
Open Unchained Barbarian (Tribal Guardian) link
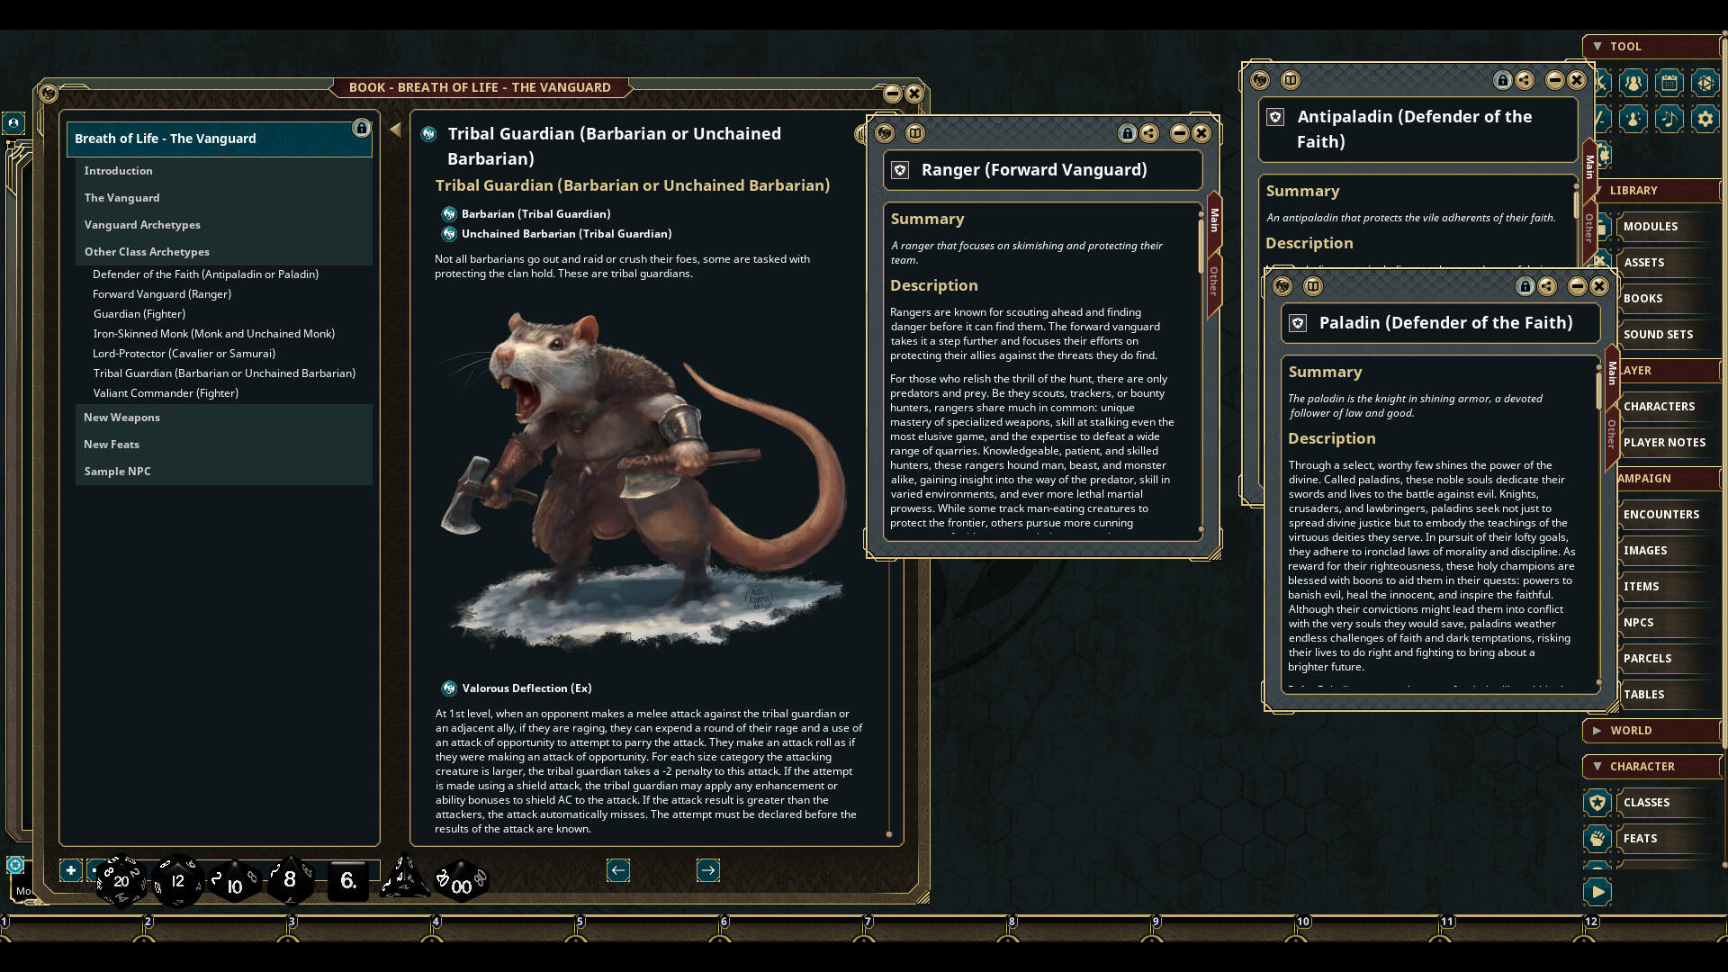pos(566,234)
